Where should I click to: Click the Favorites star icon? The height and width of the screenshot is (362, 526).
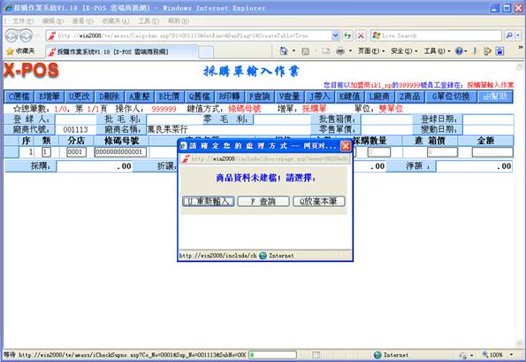pyautogui.click(x=10, y=51)
